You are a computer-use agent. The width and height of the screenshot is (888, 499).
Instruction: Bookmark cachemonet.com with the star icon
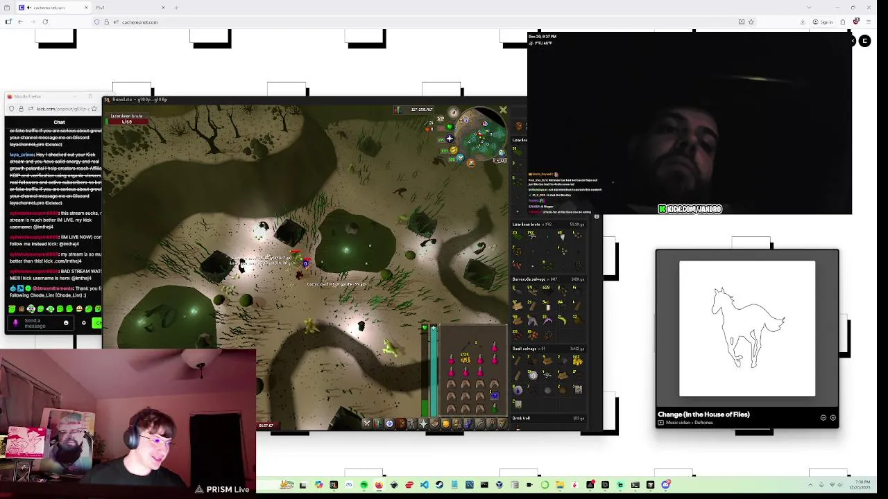click(x=751, y=21)
